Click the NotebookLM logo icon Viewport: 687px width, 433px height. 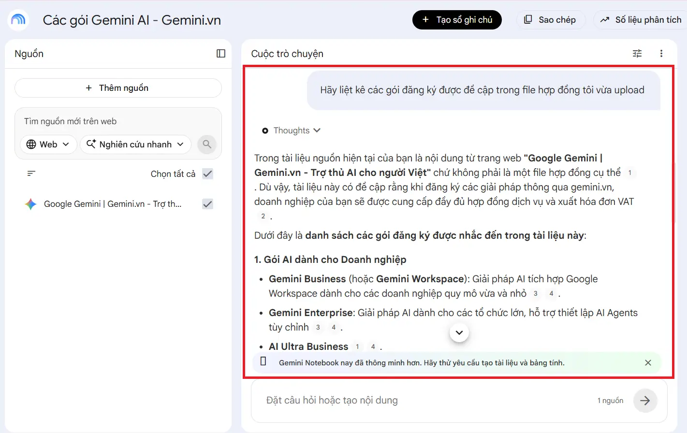click(x=18, y=20)
